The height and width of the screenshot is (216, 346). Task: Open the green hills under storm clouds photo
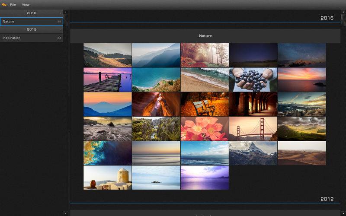(301, 128)
